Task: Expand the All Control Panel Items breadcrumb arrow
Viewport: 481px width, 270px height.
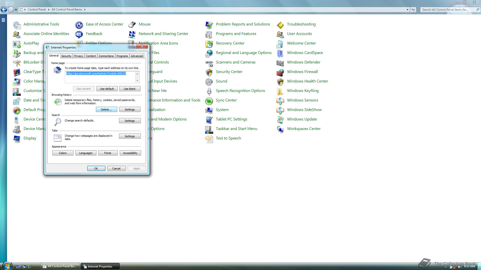Action: click(x=85, y=9)
